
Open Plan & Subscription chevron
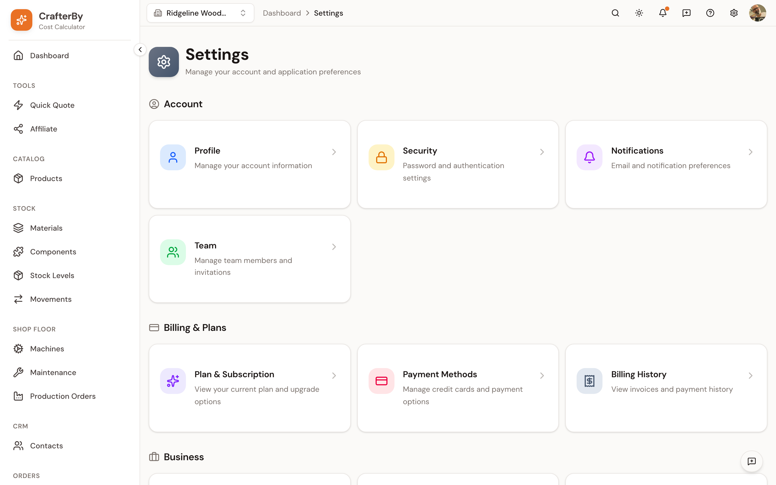(x=334, y=376)
